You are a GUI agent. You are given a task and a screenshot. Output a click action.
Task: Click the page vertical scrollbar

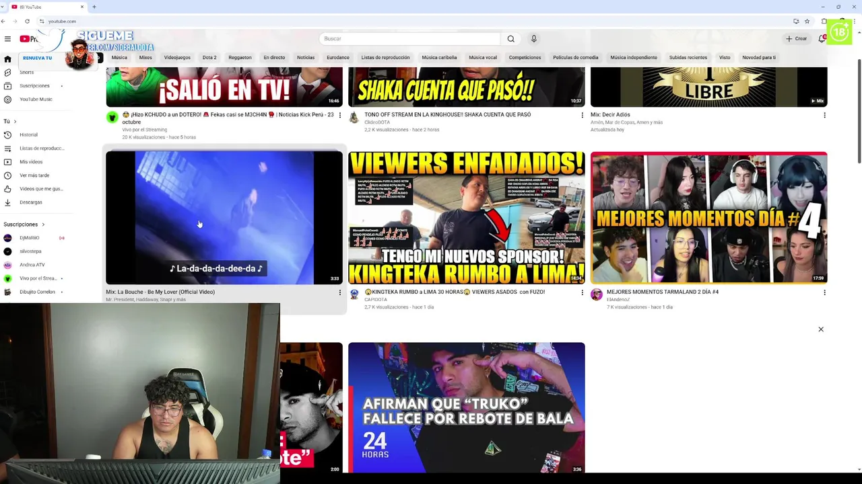(x=859, y=111)
